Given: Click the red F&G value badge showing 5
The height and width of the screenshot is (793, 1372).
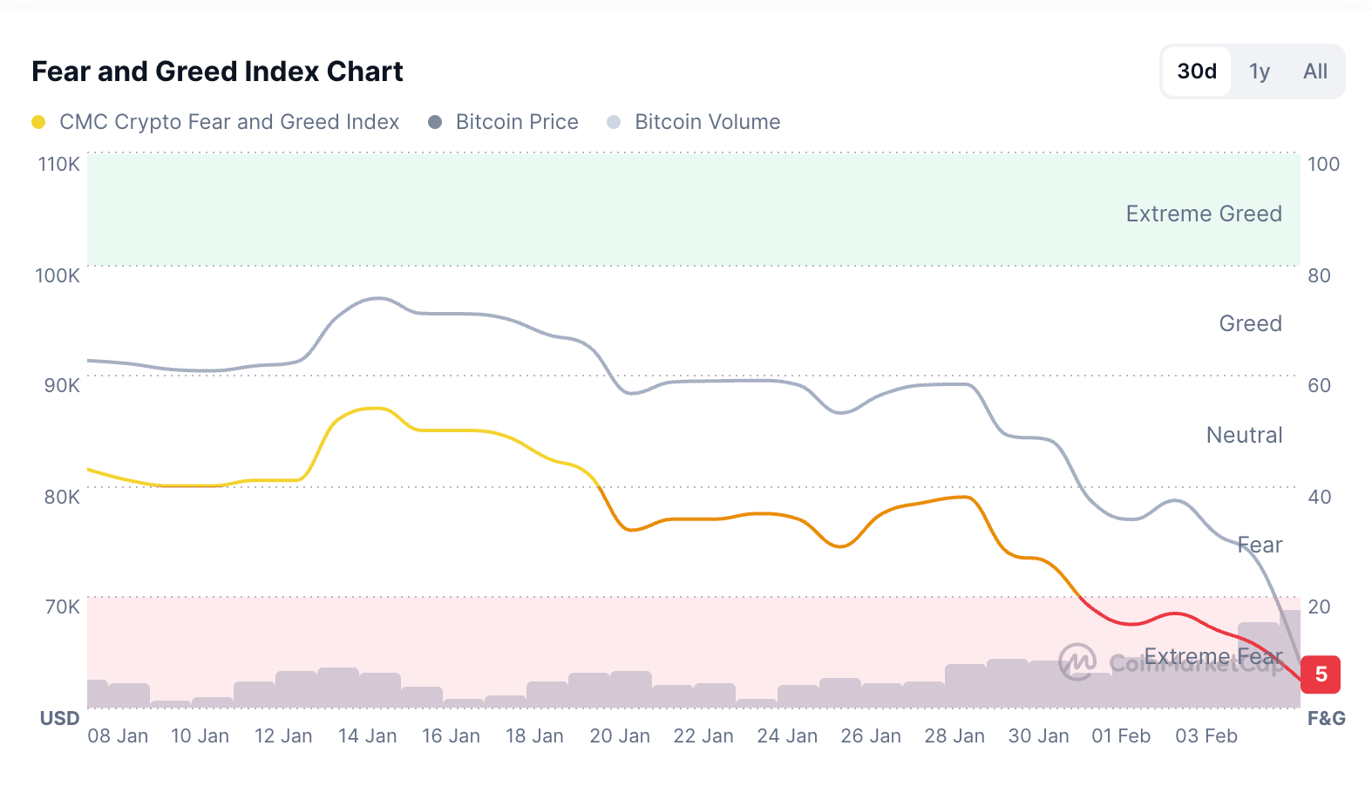Looking at the screenshot, I should point(1321,674).
